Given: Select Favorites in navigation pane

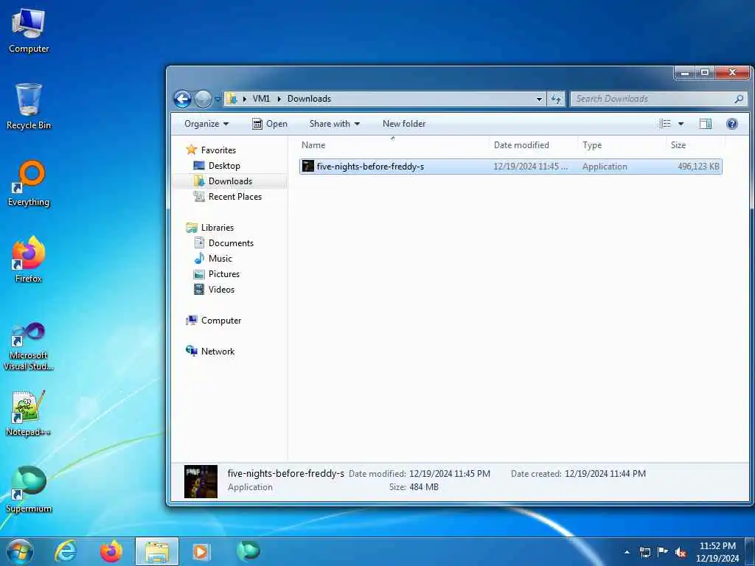Looking at the screenshot, I should click(x=218, y=150).
